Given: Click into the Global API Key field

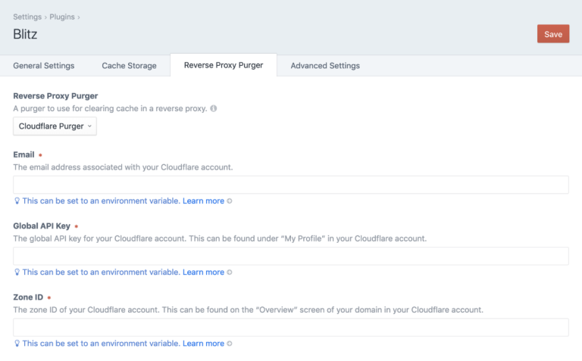Looking at the screenshot, I should 291,257.
